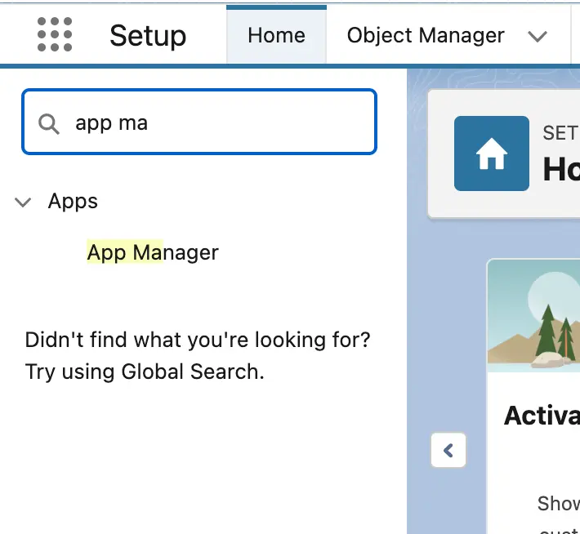Screen dimensions: 580x534
Task: Expand the dropdown chevron beside Object Manager
Action: [537, 37]
